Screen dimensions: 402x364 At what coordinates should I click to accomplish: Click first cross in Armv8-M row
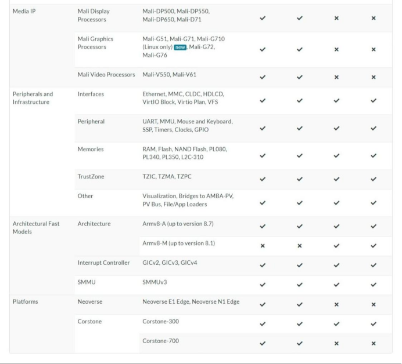(264, 246)
